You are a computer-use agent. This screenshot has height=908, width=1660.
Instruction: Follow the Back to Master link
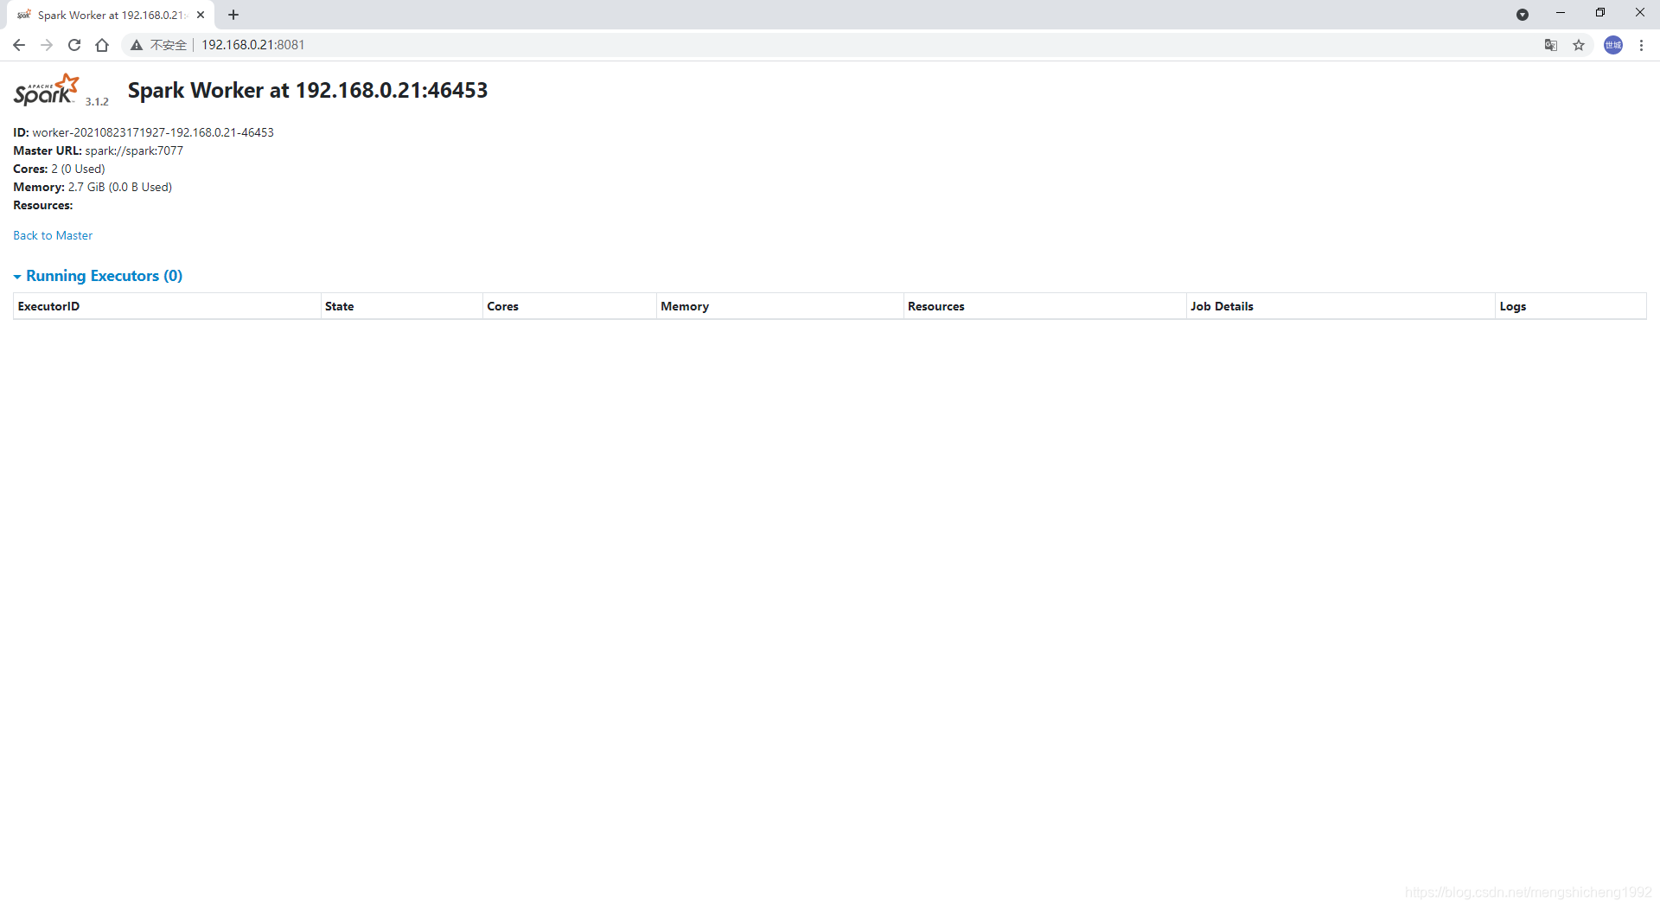point(53,235)
